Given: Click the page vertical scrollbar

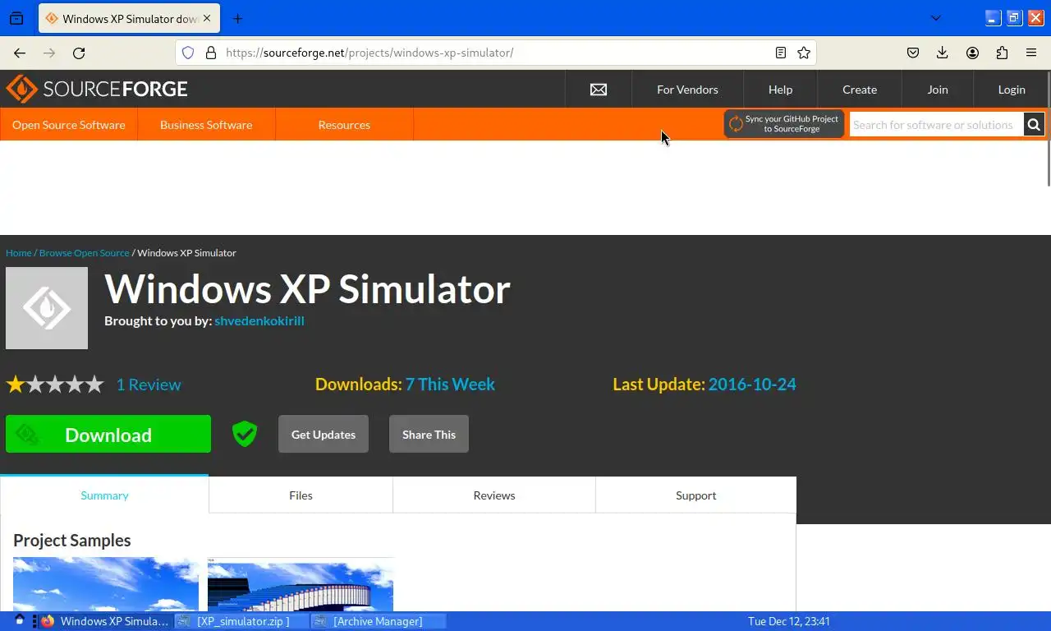Looking at the screenshot, I should pos(1049,128).
